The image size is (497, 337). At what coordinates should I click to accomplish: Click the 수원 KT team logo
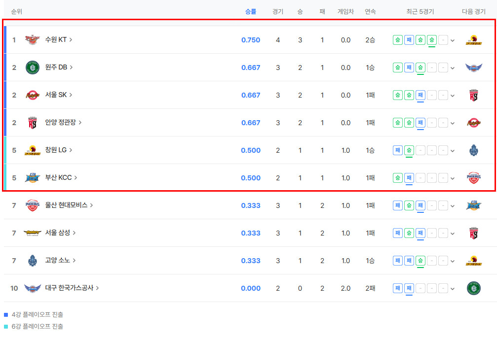click(x=33, y=40)
